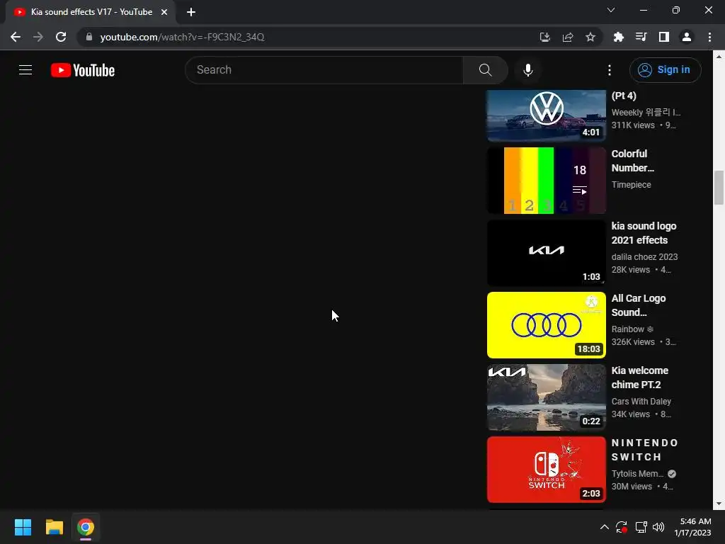Reload the page

[x=61, y=37]
